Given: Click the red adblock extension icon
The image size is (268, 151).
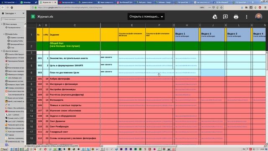Looking at the screenshot, I should [260, 8].
